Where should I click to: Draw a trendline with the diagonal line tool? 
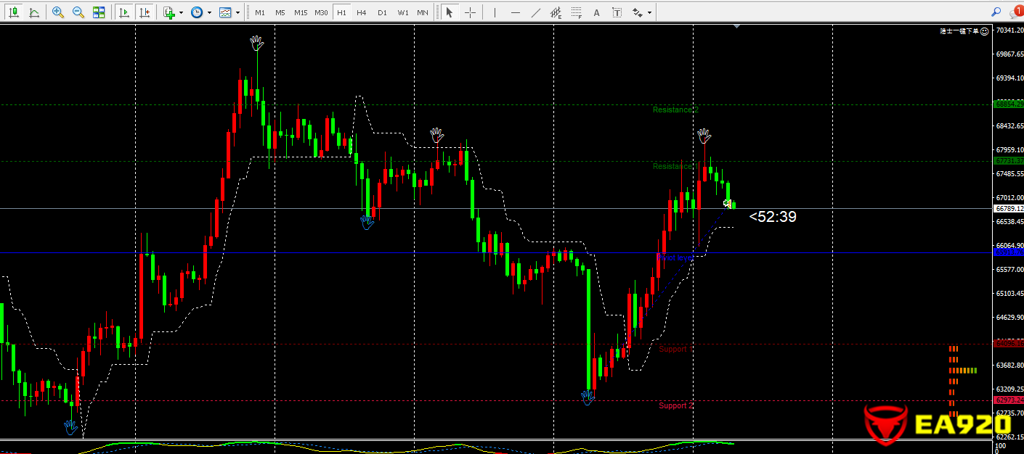(536, 12)
